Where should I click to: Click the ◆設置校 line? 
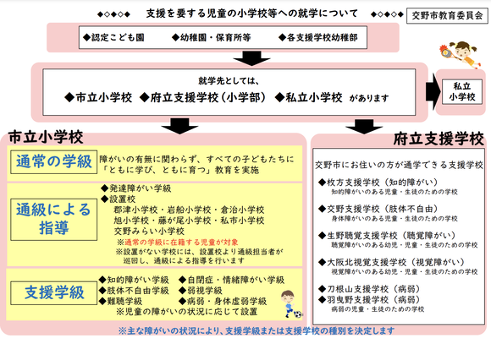point(119,199)
